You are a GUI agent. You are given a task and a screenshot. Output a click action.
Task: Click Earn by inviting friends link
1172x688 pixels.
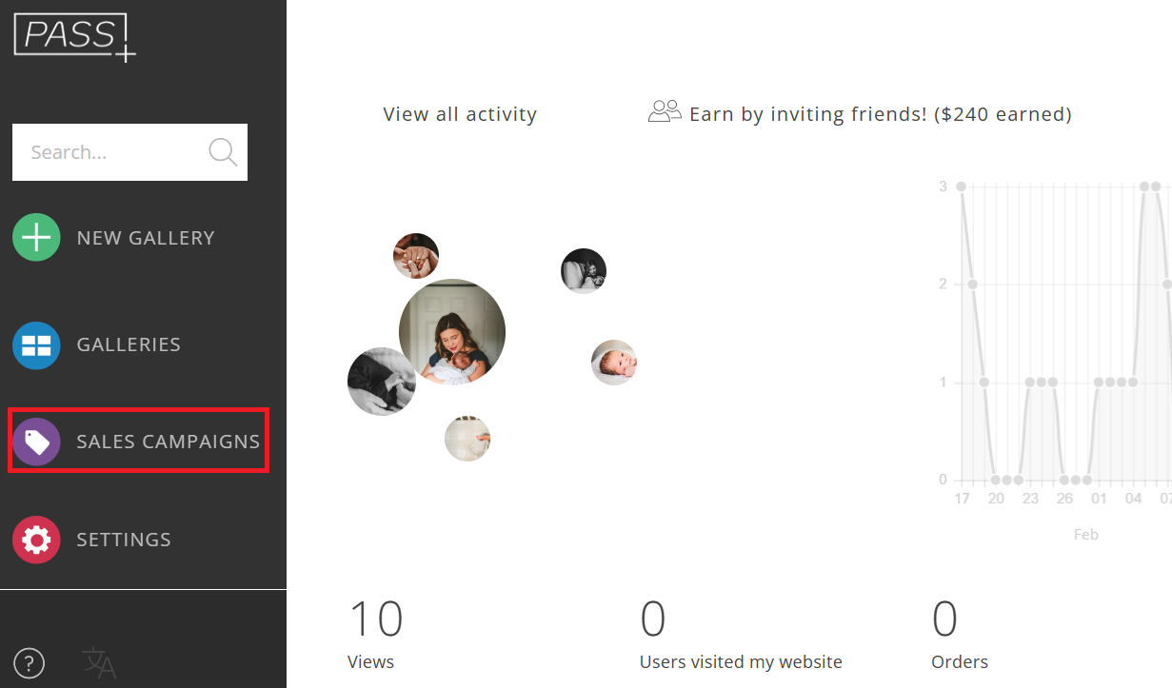tap(881, 114)
